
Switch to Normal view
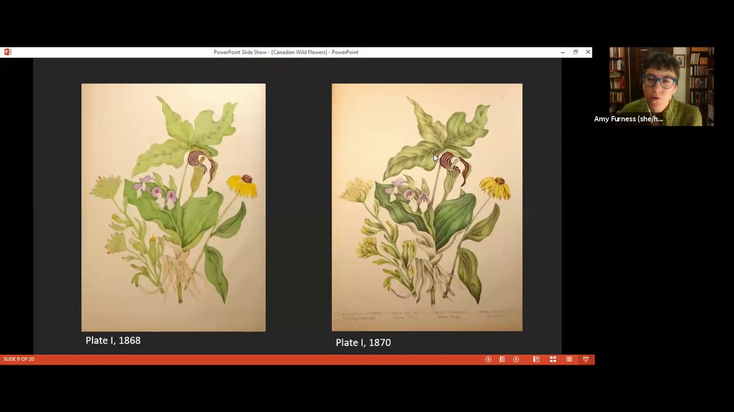(x=536, y=359)
